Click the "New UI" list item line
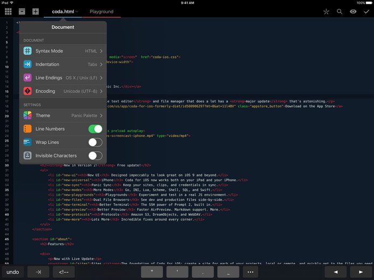374x280 pixels. [138, 175]
